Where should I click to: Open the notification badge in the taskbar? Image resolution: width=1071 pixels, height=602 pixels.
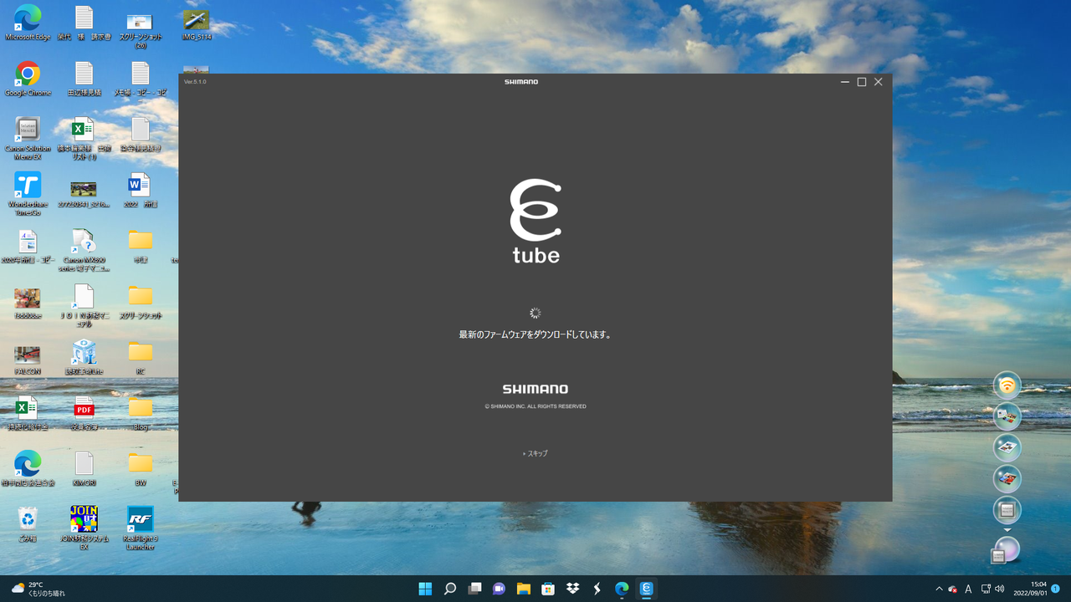(x=1056, y=589)
